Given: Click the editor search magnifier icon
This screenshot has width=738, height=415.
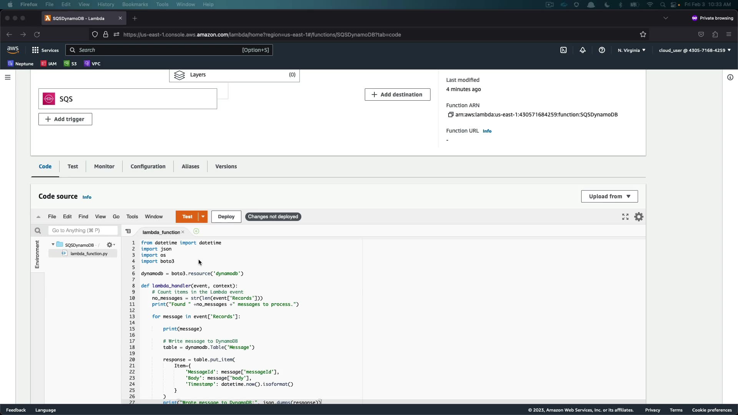Looking at the screenshot, I should pos(38,231).
